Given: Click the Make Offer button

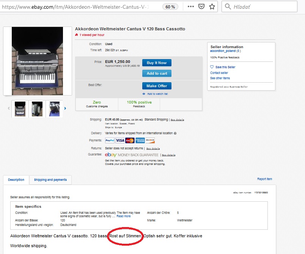Looking at the screenshot, I should click(x=157, y=86).
